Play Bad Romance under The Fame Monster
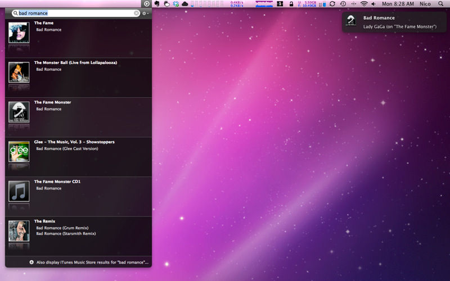The height and width of the screenshot is (281, 450). 49,109
